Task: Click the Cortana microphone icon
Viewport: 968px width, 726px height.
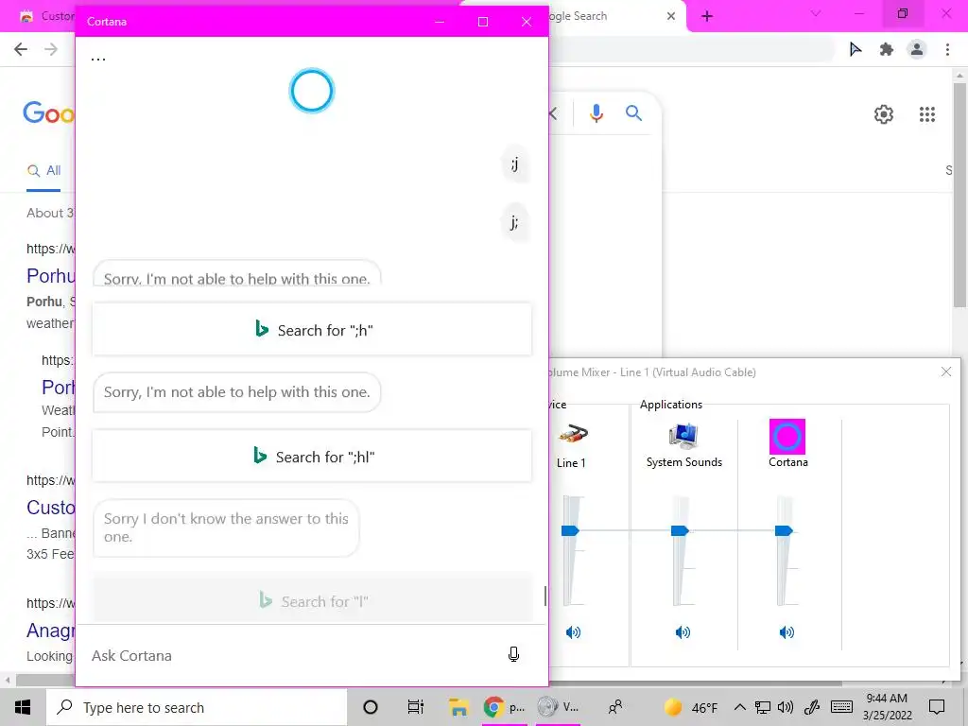Action: click(513, 654)
